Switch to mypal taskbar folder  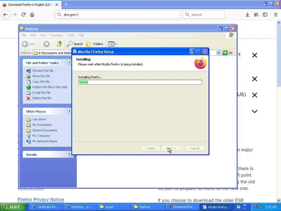tap(114, 207)
